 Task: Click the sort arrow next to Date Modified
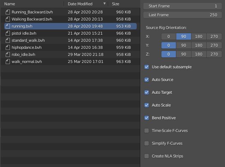(105, 4)
